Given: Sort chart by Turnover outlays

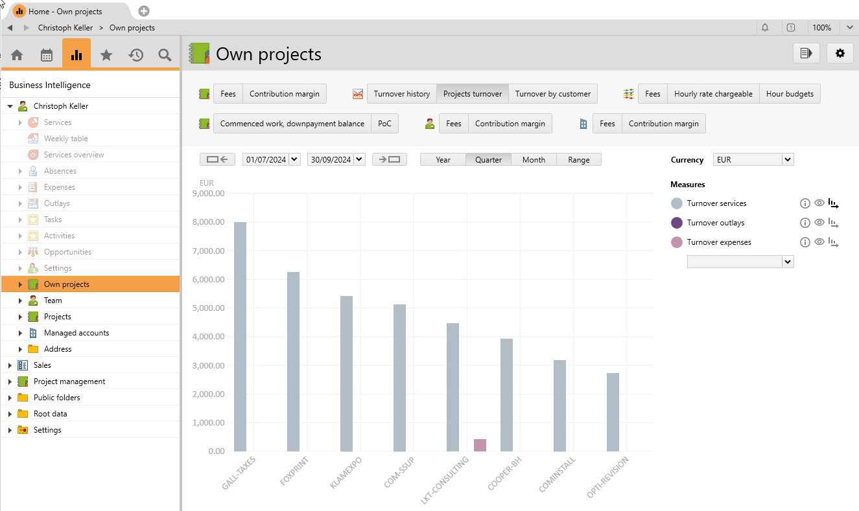Looking at the screenshot, I should (834, 223).
